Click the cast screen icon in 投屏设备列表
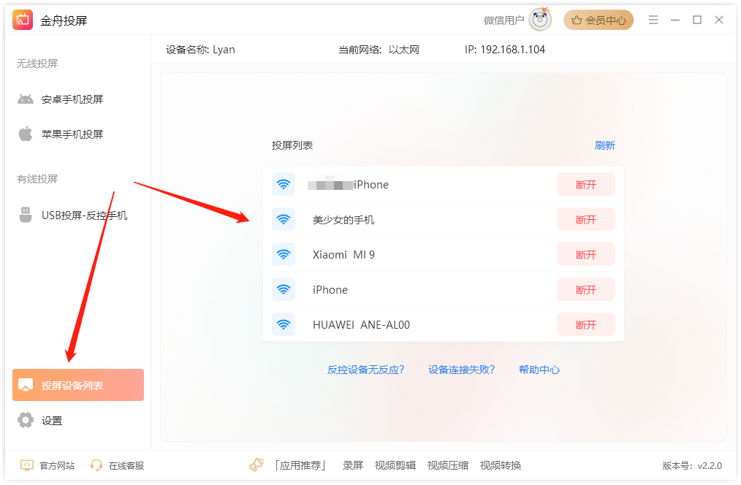Viewport: 741px width, 485px height. [x=26, y=385]
